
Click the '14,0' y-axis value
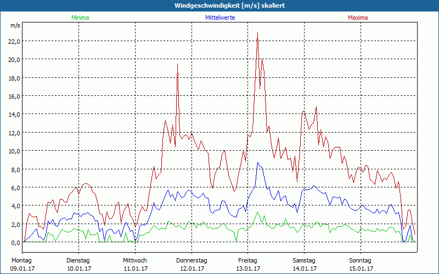tap(14, 115)
